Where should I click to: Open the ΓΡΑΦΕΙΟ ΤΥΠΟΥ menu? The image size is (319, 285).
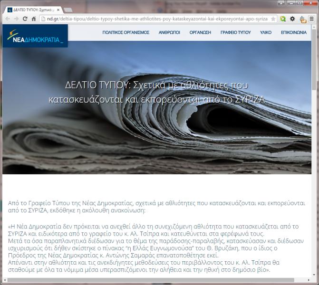tap(236, 32)
